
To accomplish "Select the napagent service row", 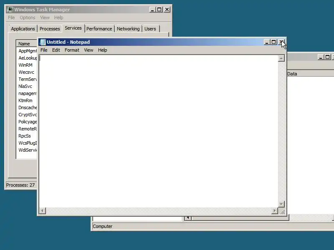I will [27, 93].
